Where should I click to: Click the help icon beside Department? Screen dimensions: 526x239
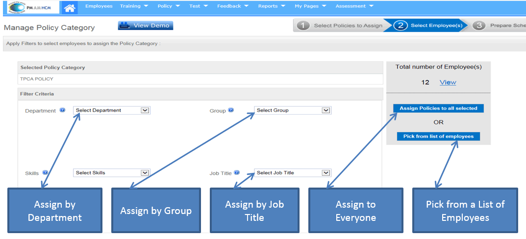click(62, 110)
